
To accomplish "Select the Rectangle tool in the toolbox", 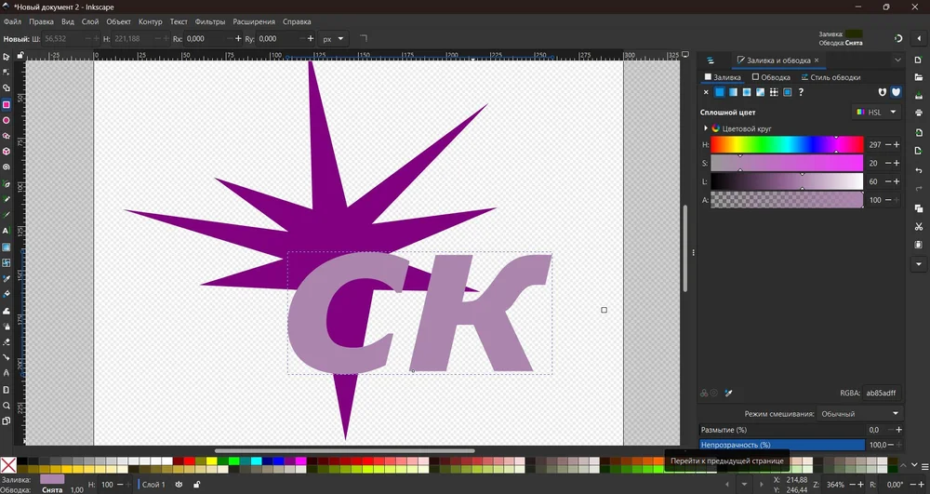I will (7, 105).
